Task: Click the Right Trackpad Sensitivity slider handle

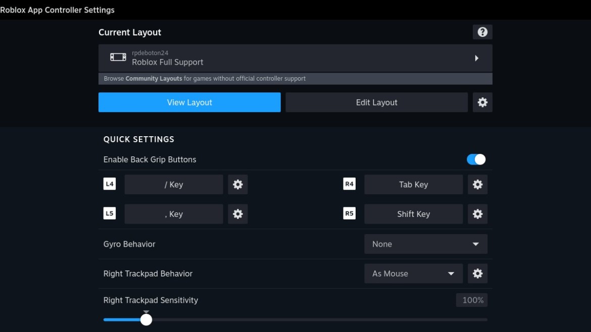Action: click(146, 319)
